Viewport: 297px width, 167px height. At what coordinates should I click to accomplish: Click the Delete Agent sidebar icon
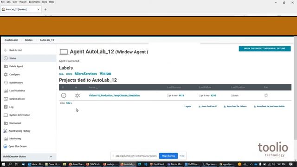tap(6, 66)
